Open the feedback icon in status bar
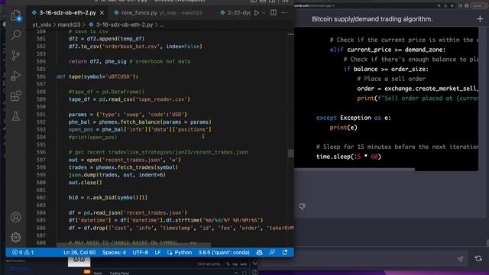Screen dimensions: 489x275 (272, 252)
